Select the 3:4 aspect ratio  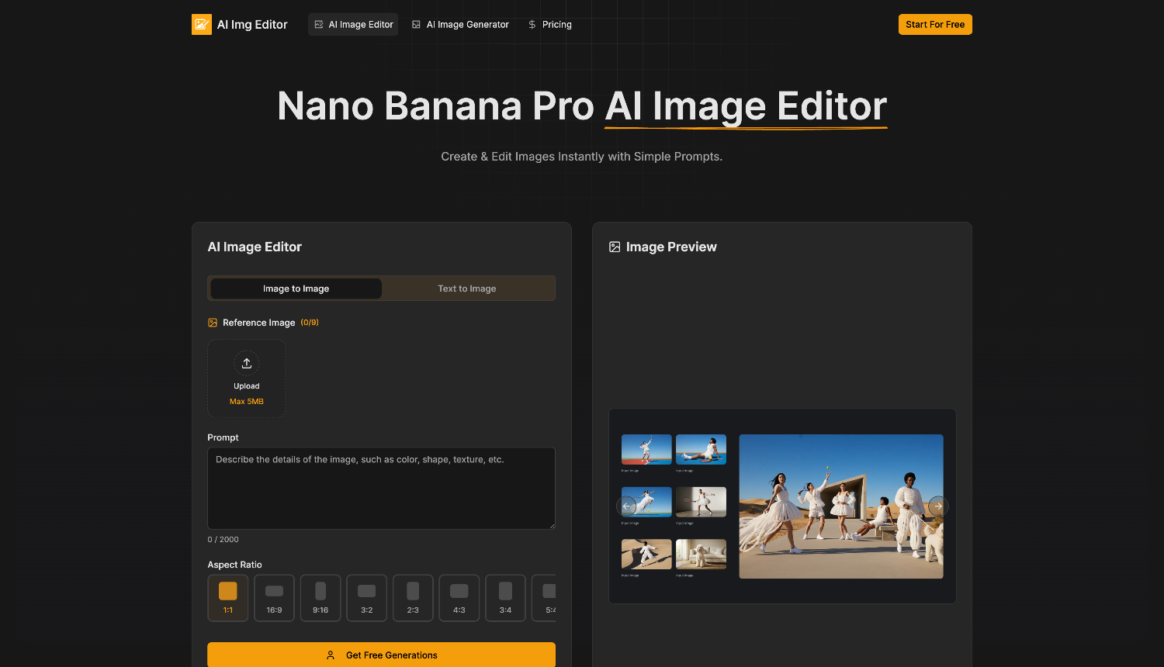[x=505, y=598]
